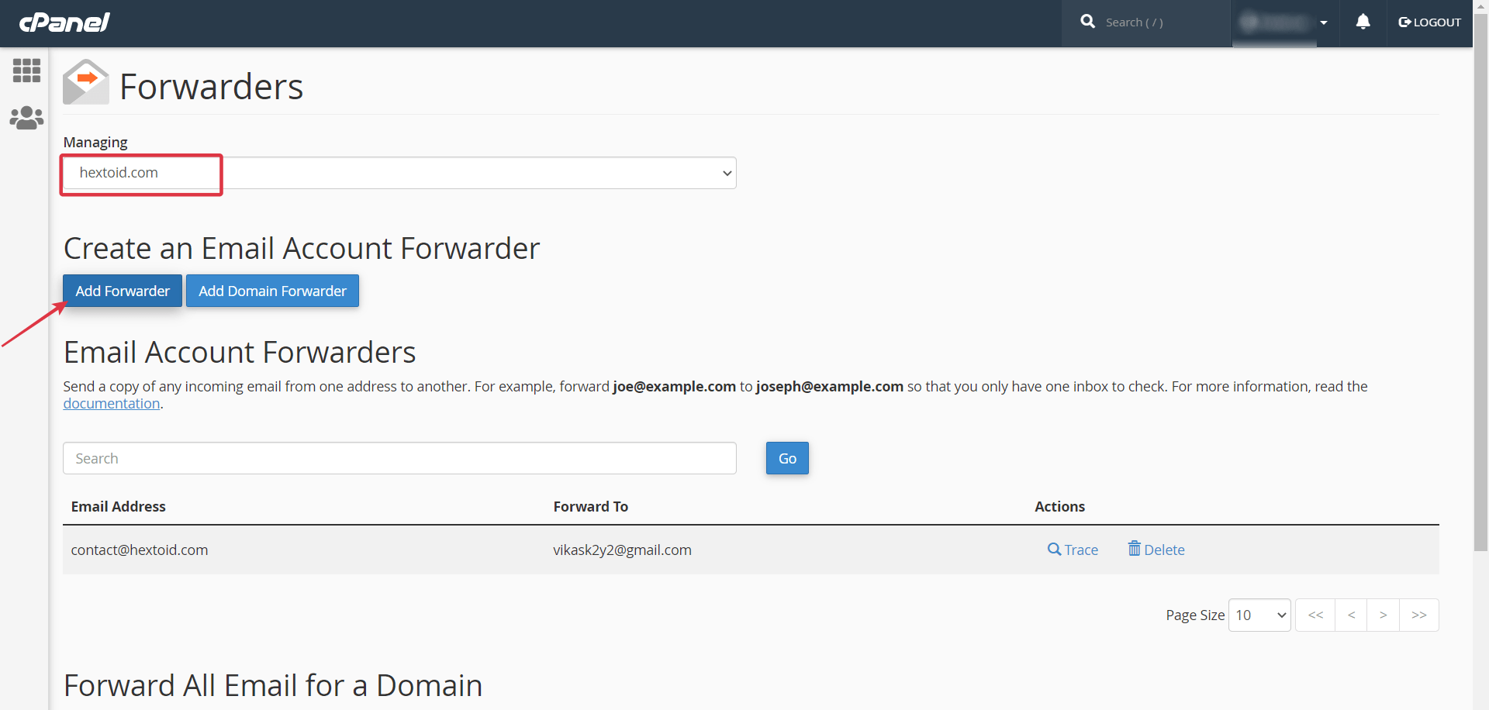Viewport: 1489px width, 710px height.
Task: Go to first page with <<
Action: 1315,615
